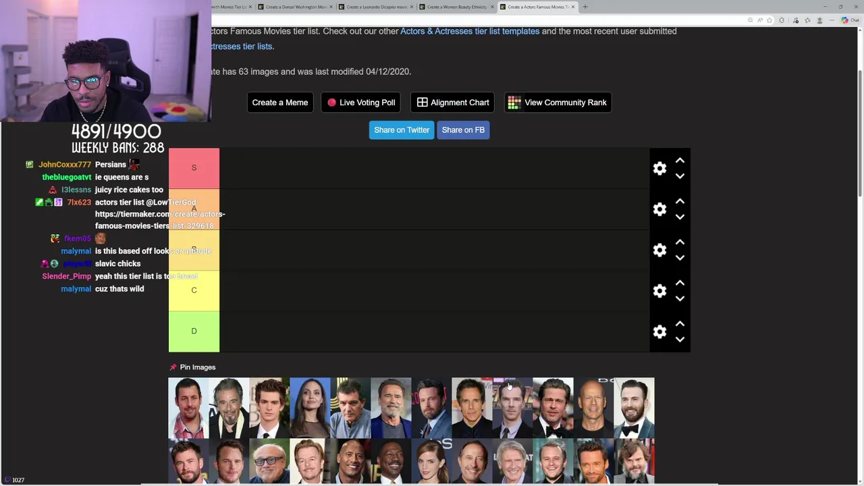This screenshot has width=864, height=486.
Task: Open the browser extensions icon
Action: 782,20
